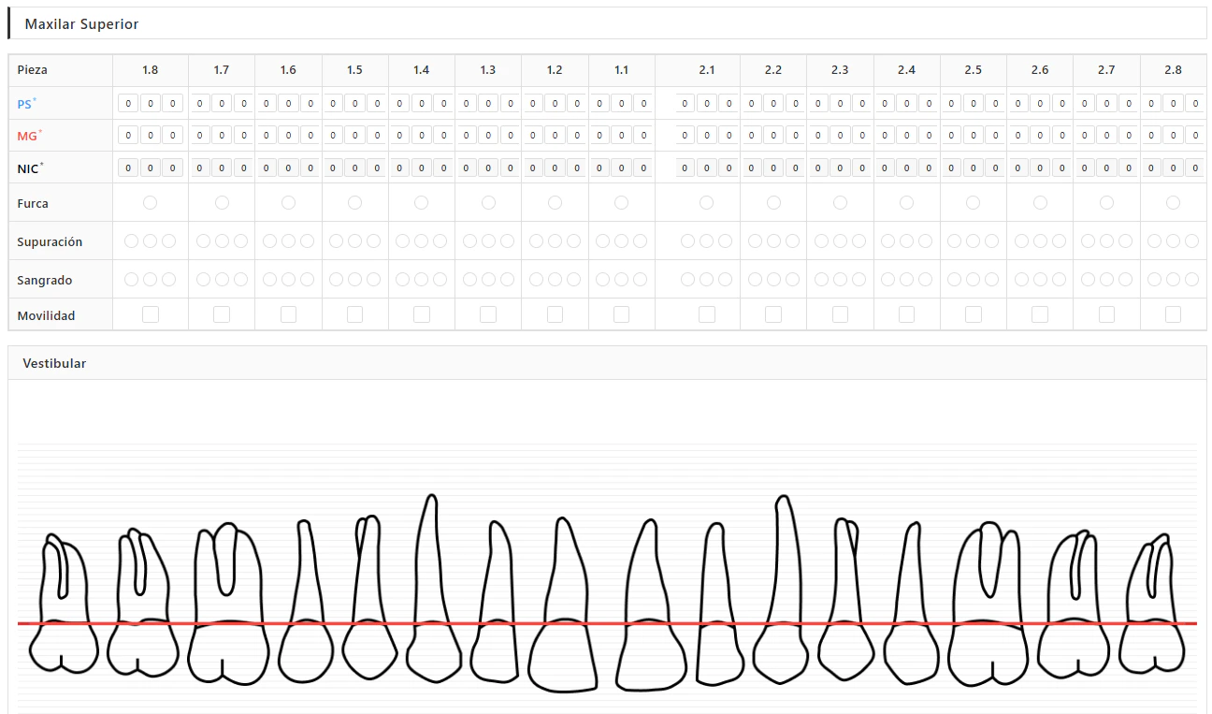This screenshot has width=1212, height=714.
Task: Select the Furca radio for tooth 2.7
Action: [x=1106, y=202]
